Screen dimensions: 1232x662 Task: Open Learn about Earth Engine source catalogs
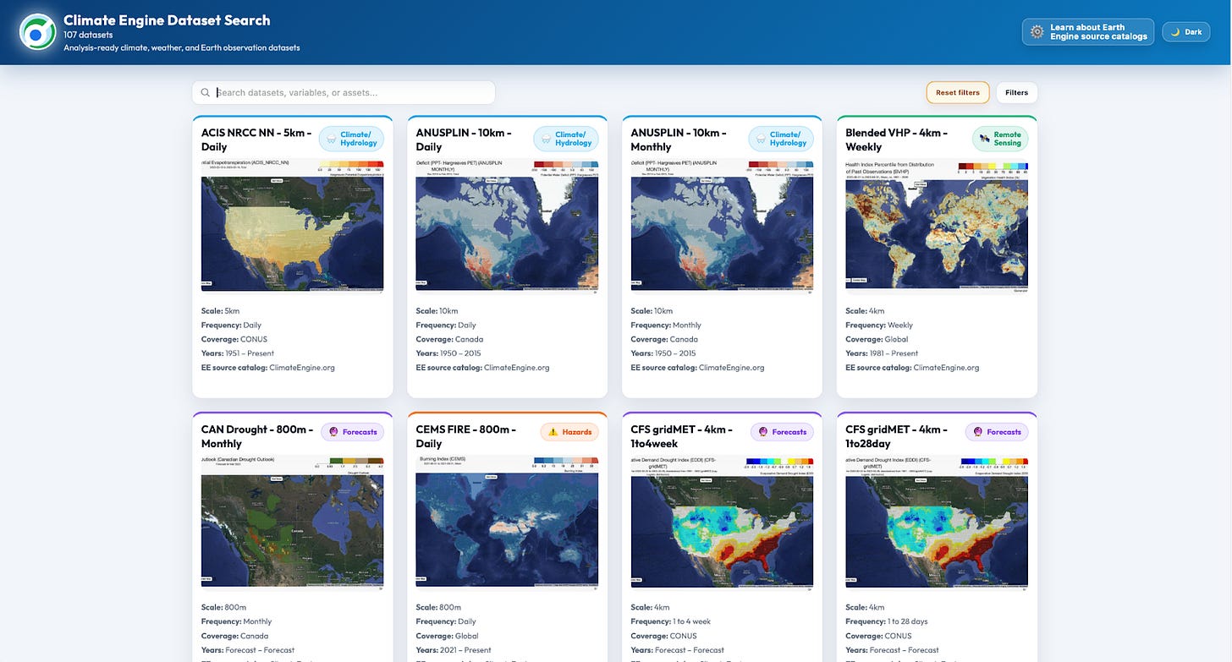pos(1087,32)
